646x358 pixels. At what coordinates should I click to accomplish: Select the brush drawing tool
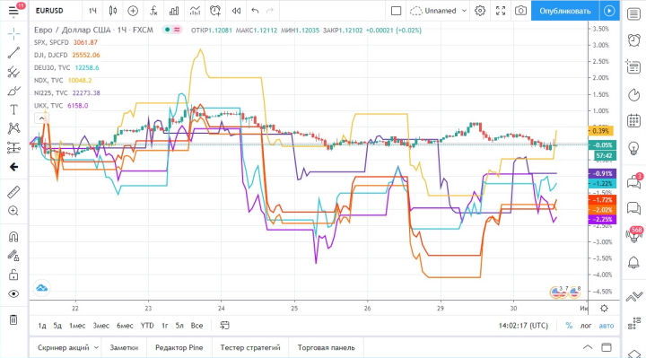(x=13, y=91)
